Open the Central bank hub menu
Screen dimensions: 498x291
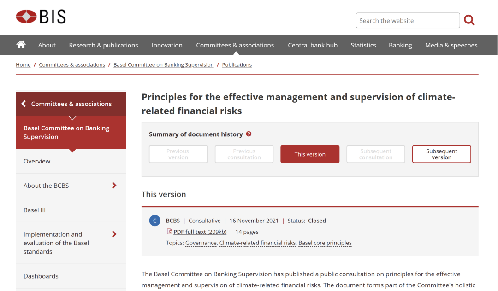[313, 45]
